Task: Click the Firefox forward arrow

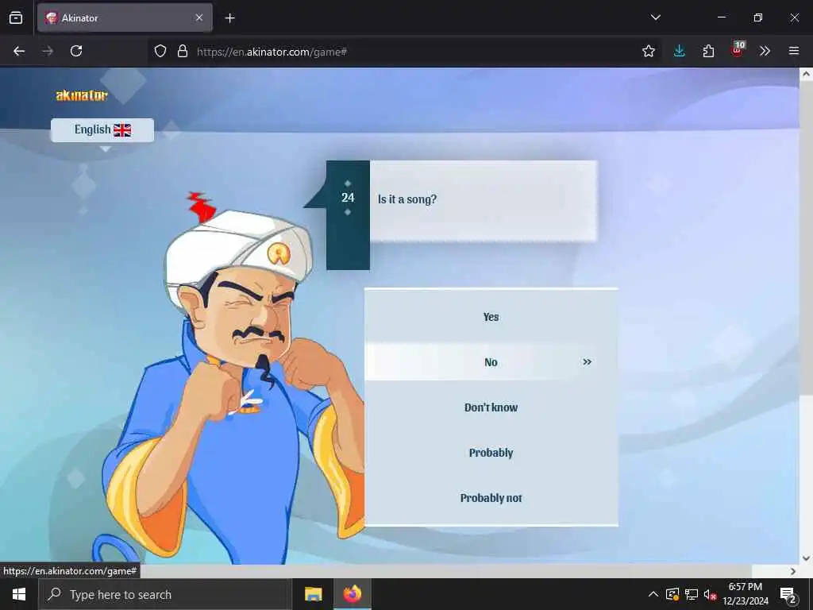Action: coord(48,51)
